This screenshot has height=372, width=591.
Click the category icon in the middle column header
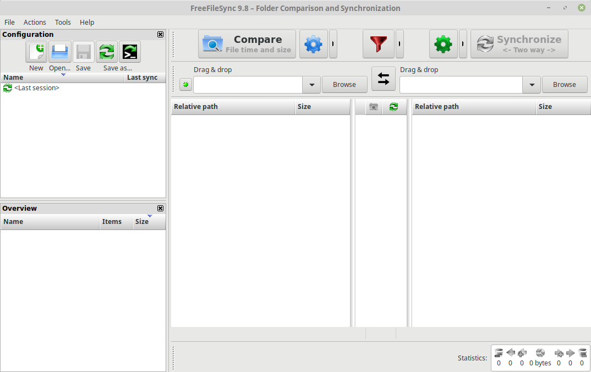374,107
